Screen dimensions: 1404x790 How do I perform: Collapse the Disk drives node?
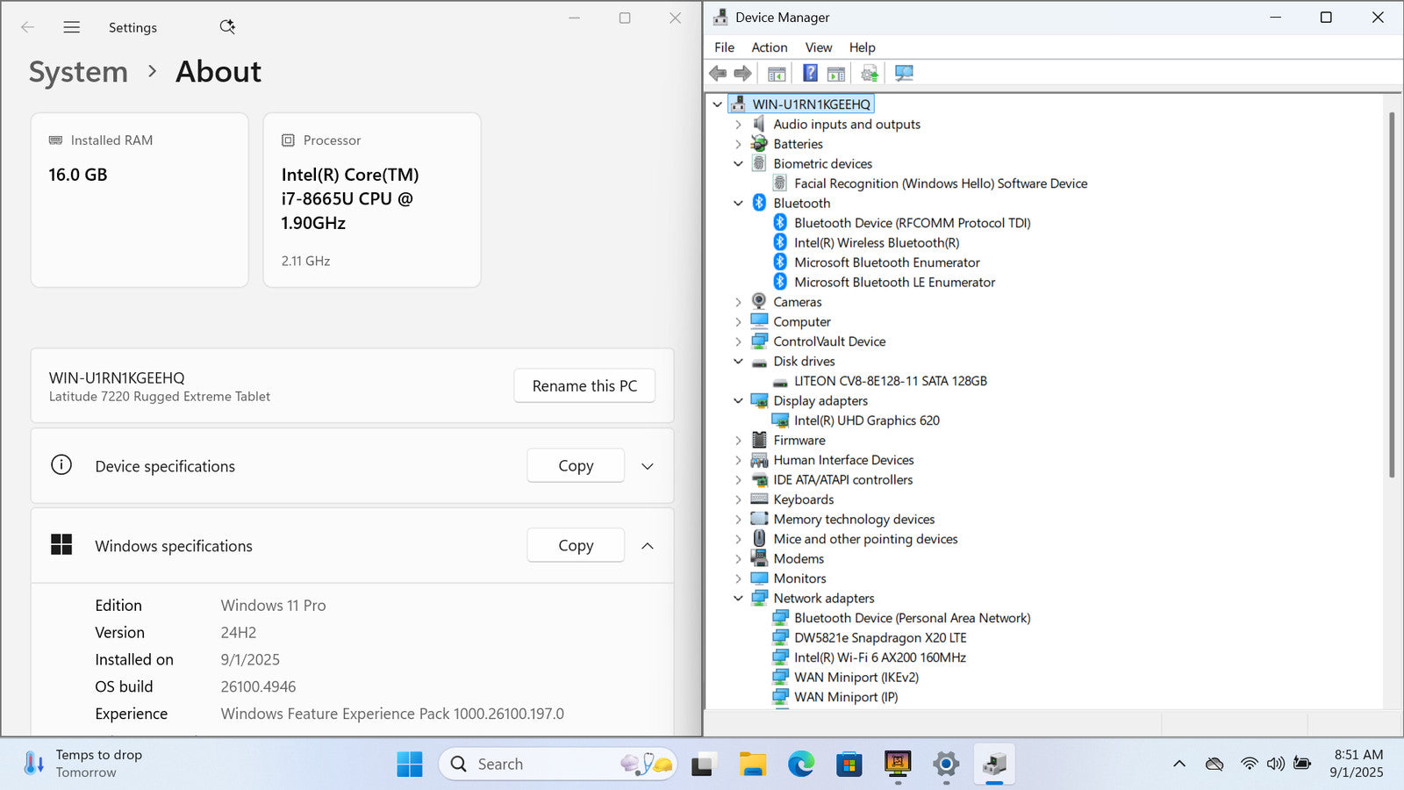(738, 362)
